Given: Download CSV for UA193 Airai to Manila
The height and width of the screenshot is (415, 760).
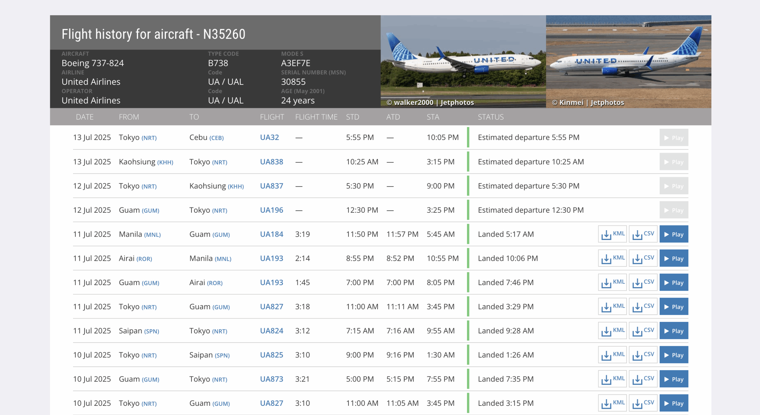Looking at the screenshot, I should pyautogui.click(x=643, y=258).
